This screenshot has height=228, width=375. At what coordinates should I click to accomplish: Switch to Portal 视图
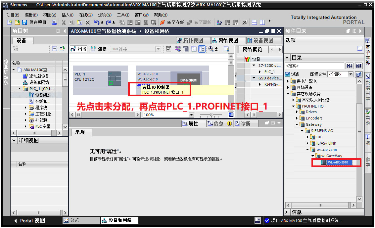29,221
